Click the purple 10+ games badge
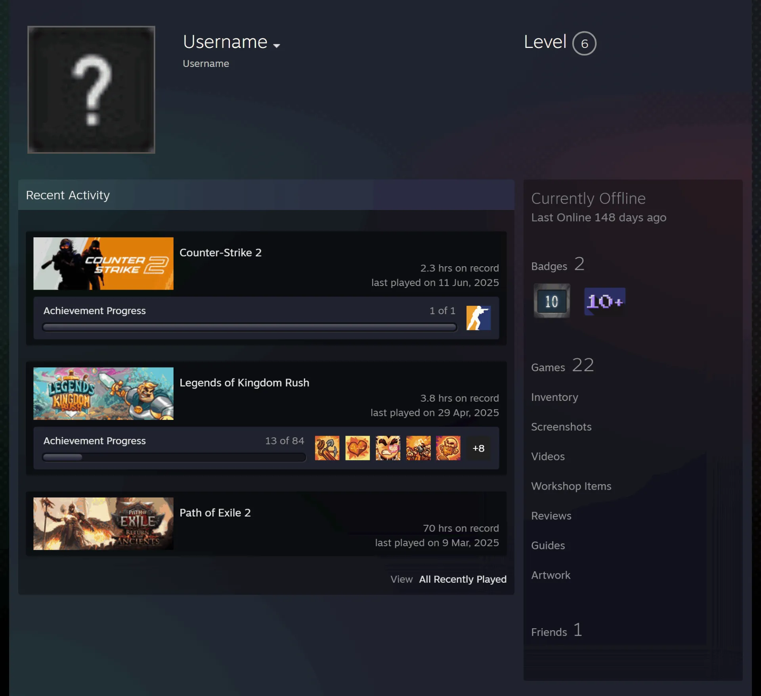 pyautogui.click(x=604, y=301)
